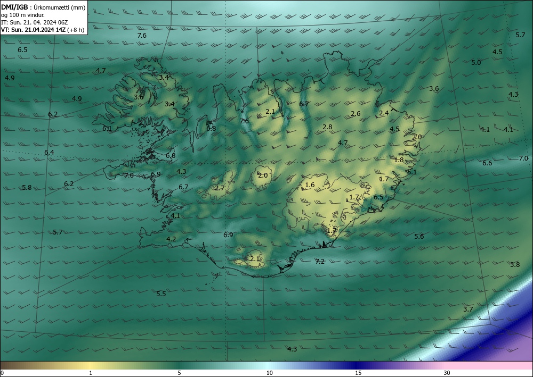533x377 pixels.
Task: Click the 4.2 value on the map
Action: pyautogui.click(x=171, y=239)
